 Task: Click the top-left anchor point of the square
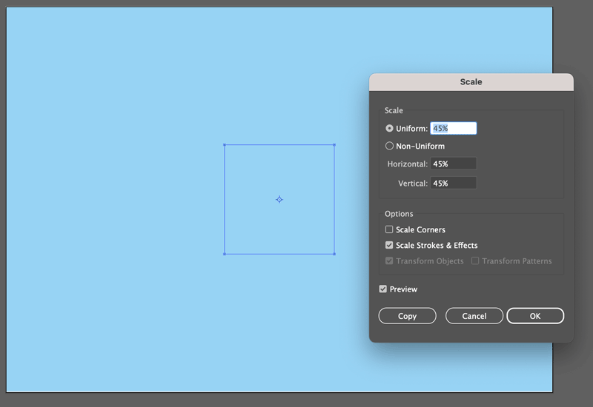tap(225, 144)
